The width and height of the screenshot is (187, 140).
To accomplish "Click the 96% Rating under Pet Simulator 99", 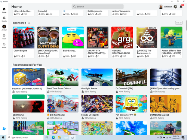I will (x=125, y=118).
